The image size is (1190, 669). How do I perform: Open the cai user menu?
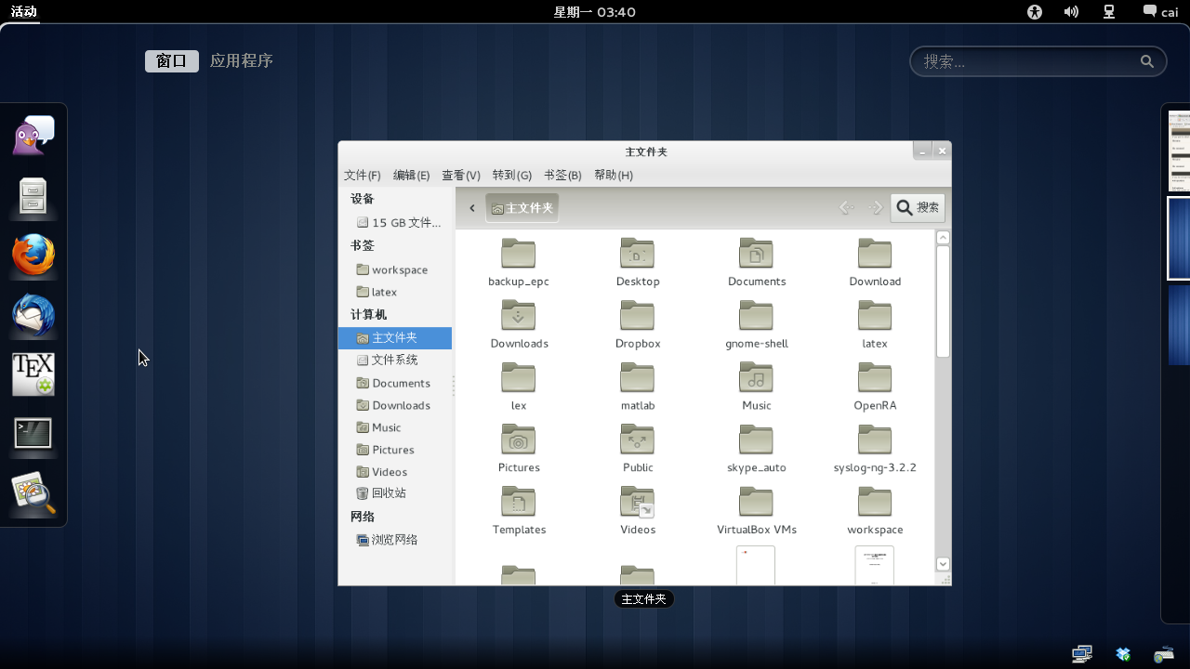coord(1160,12)
